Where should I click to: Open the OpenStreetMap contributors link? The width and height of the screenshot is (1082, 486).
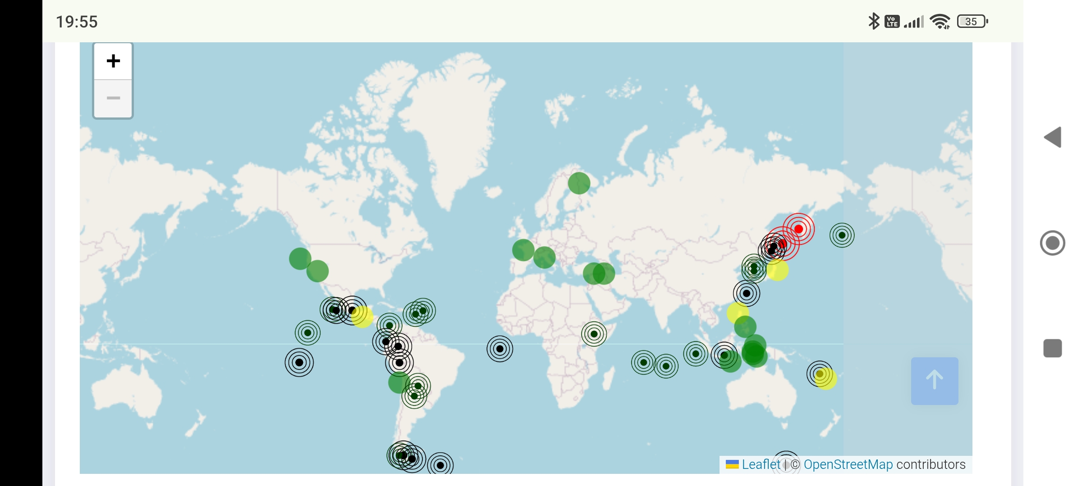848,464
